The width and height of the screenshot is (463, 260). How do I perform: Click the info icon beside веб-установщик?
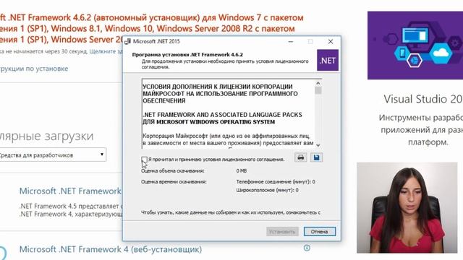[x=307, y=248]
